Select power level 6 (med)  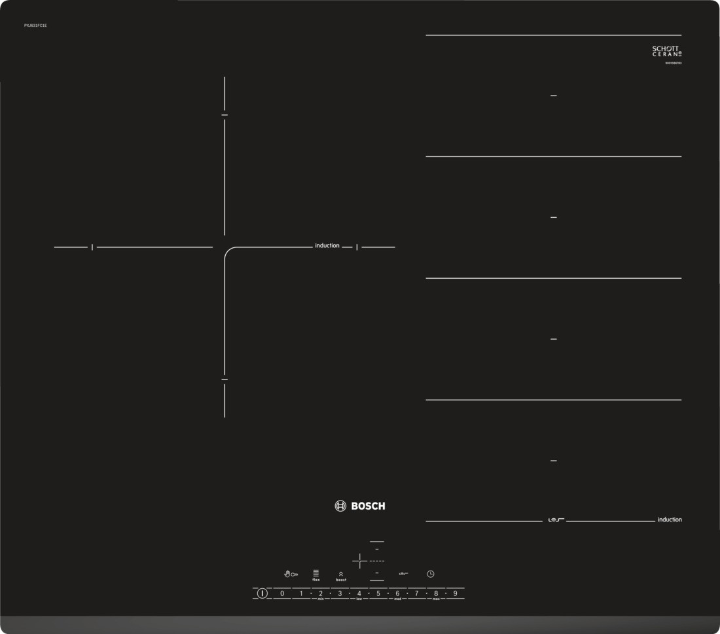[397, 593]
